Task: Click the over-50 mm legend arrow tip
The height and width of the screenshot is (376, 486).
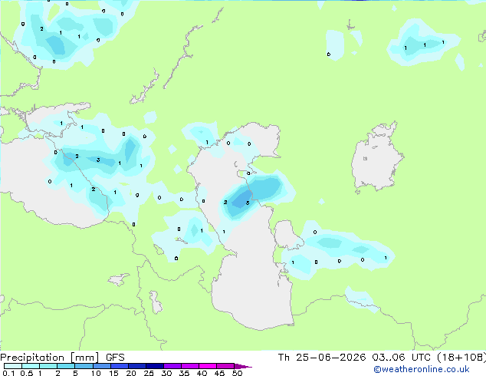Action: 243,366
